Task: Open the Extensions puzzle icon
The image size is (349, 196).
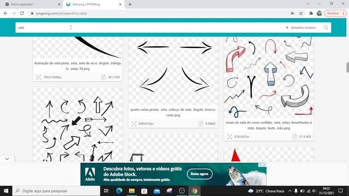Action: click(x=311, y=13)
